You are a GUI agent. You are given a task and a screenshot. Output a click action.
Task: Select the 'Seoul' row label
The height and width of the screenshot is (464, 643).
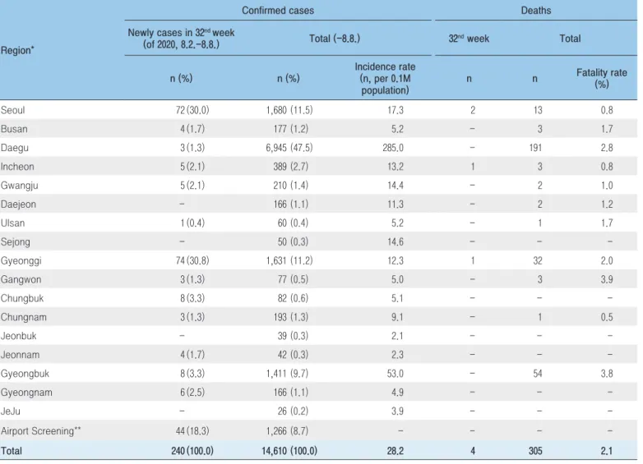coord(12,110)
